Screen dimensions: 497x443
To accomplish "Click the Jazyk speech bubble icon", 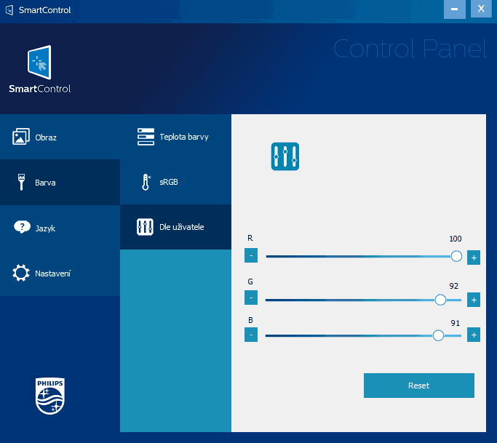I will tap(22, 227).
